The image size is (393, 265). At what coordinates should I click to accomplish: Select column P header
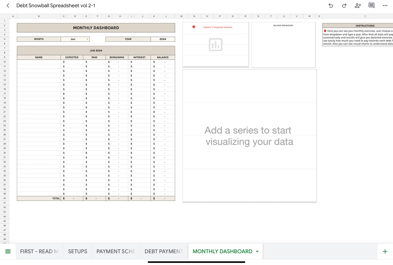pos(220,16)
